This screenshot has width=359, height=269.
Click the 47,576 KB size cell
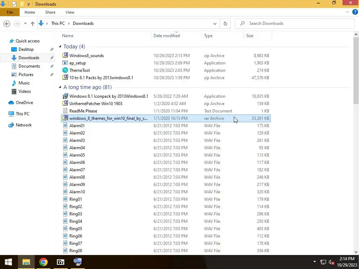tap(260, 78)
